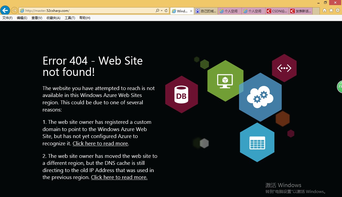Click the green monitor with cube hexagon icon
The image size is (342, 197).
tap(225, 81)
